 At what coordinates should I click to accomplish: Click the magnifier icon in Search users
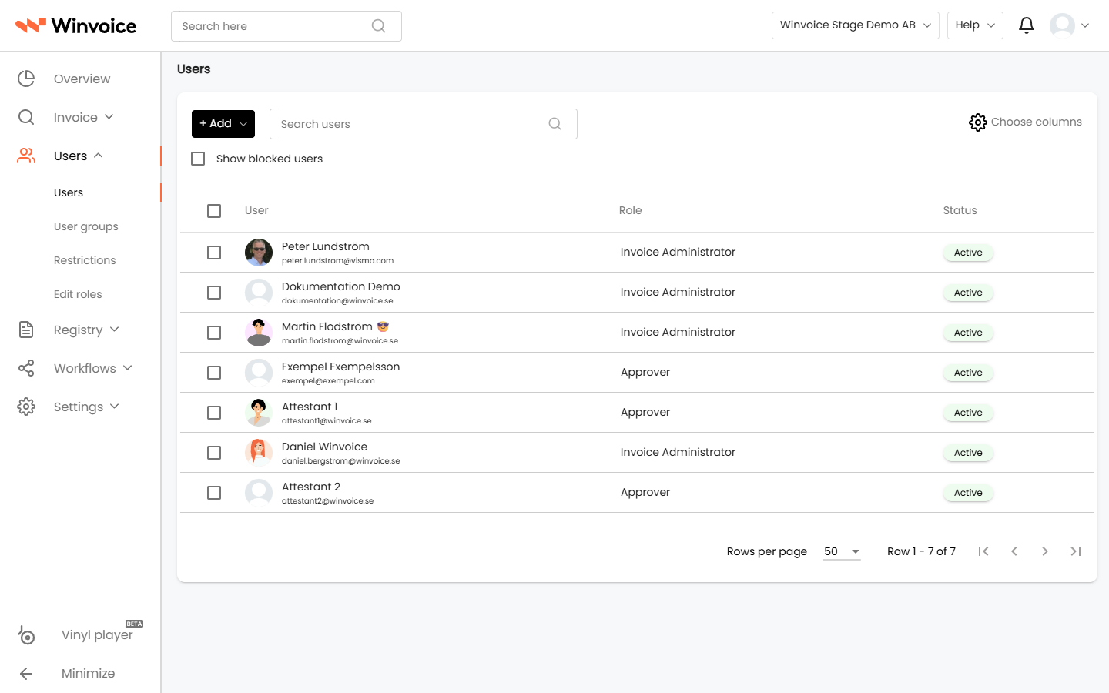coord(554,124)
